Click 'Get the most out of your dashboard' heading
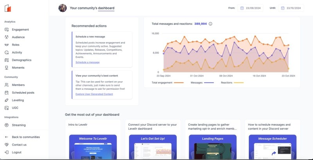Viewport: 313px width, 160px height. point(92,115)
